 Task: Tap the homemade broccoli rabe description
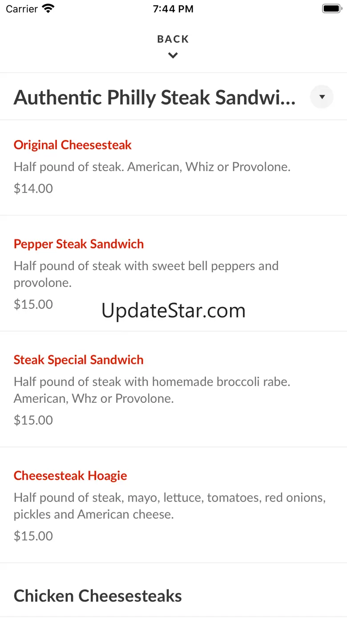[x=152, y=390]
